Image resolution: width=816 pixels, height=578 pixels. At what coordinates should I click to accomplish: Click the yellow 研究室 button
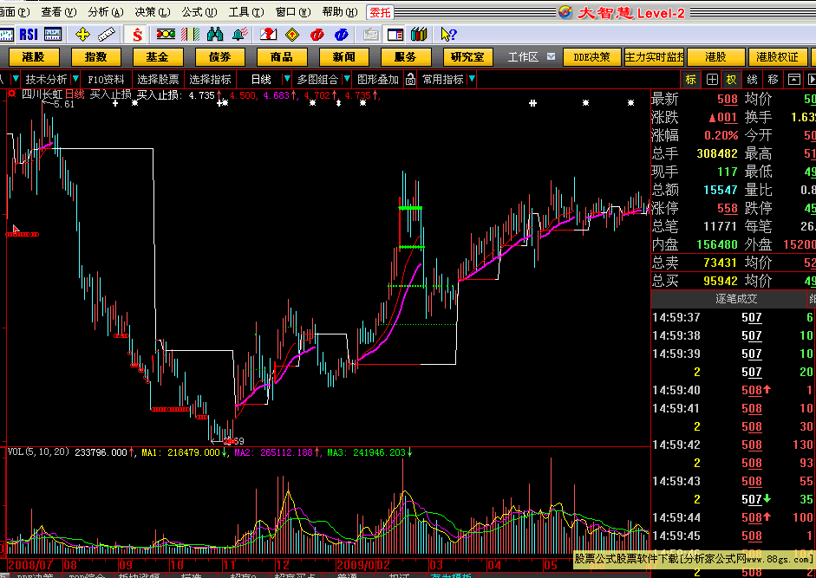pos(468,56)
